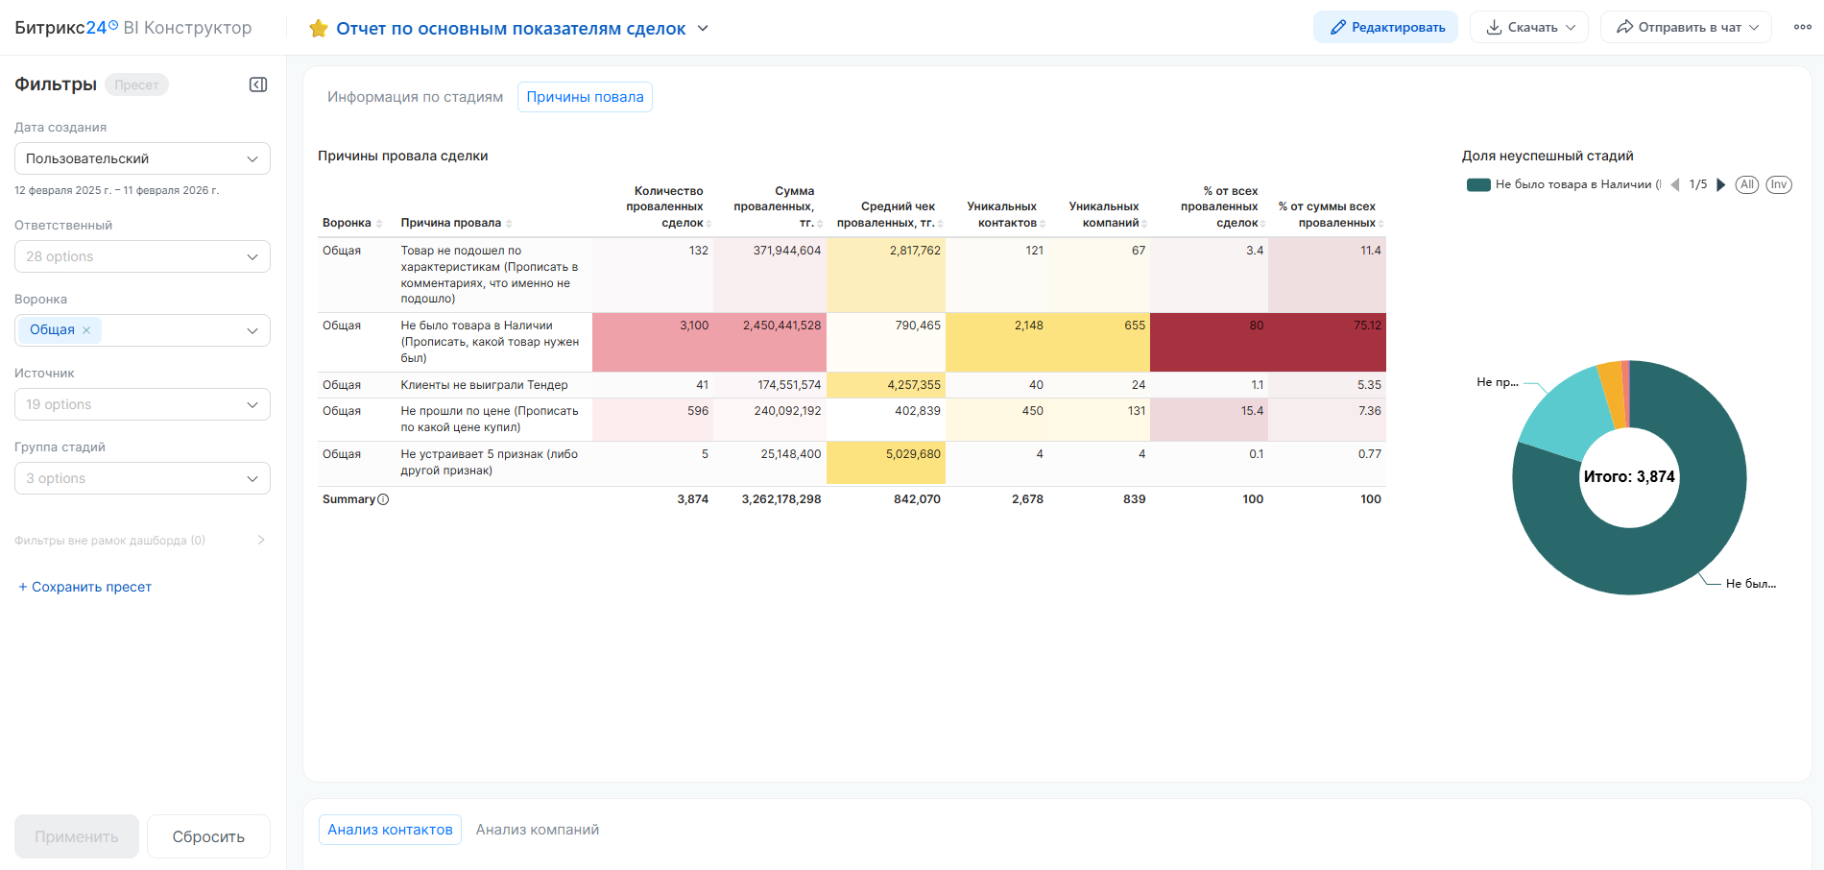Screen dimensions: 1824x870
Task: Open the Дата создания dropdown
Action: click(142, 158)
